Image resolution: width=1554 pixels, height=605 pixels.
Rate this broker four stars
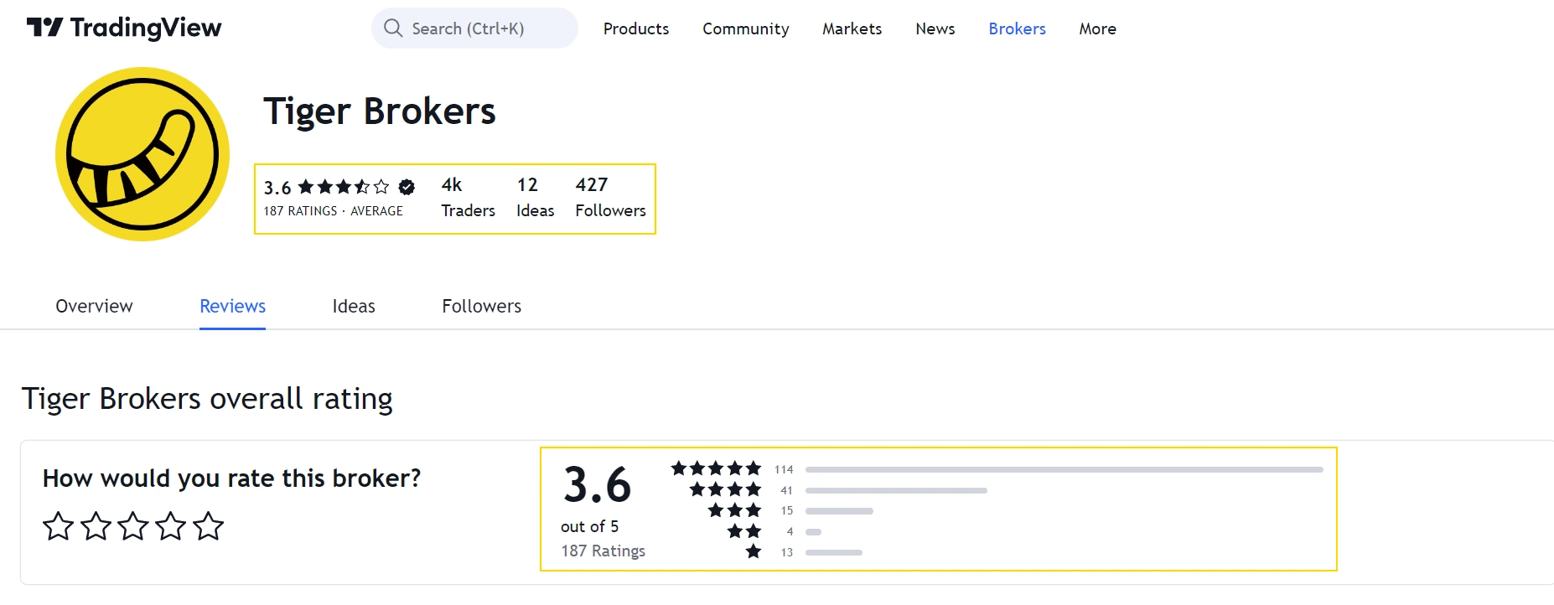tap(171, 526)
